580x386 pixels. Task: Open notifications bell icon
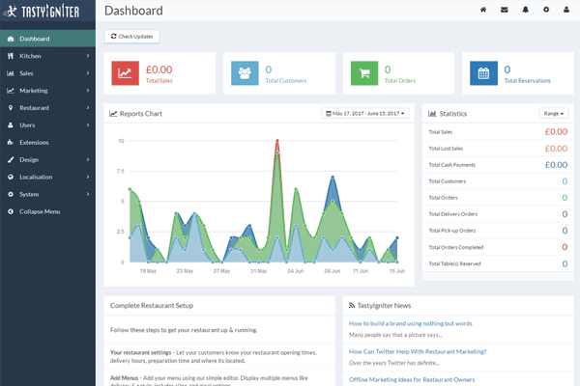(x=524, y=11)
